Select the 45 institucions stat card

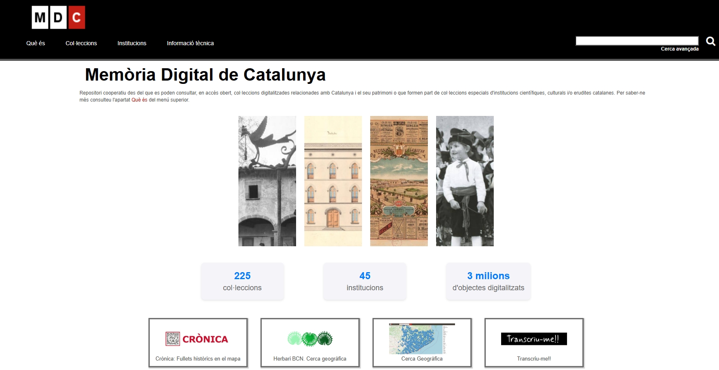point(365,282)
